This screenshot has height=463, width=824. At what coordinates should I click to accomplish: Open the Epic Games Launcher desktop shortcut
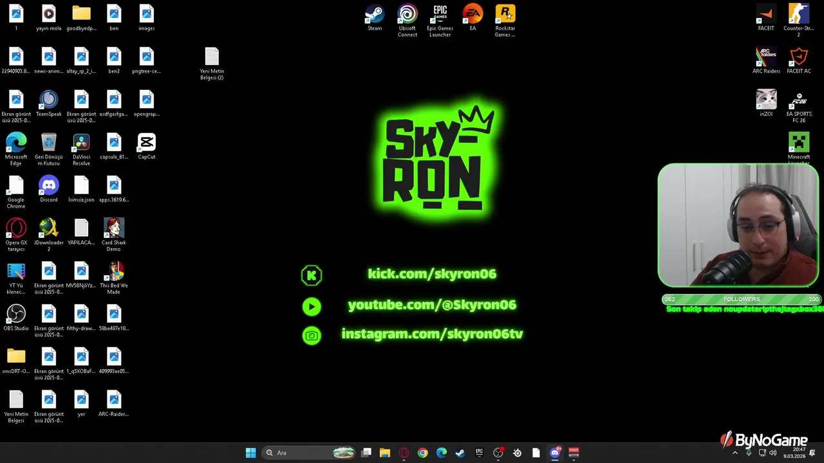(x=440, y=21)
